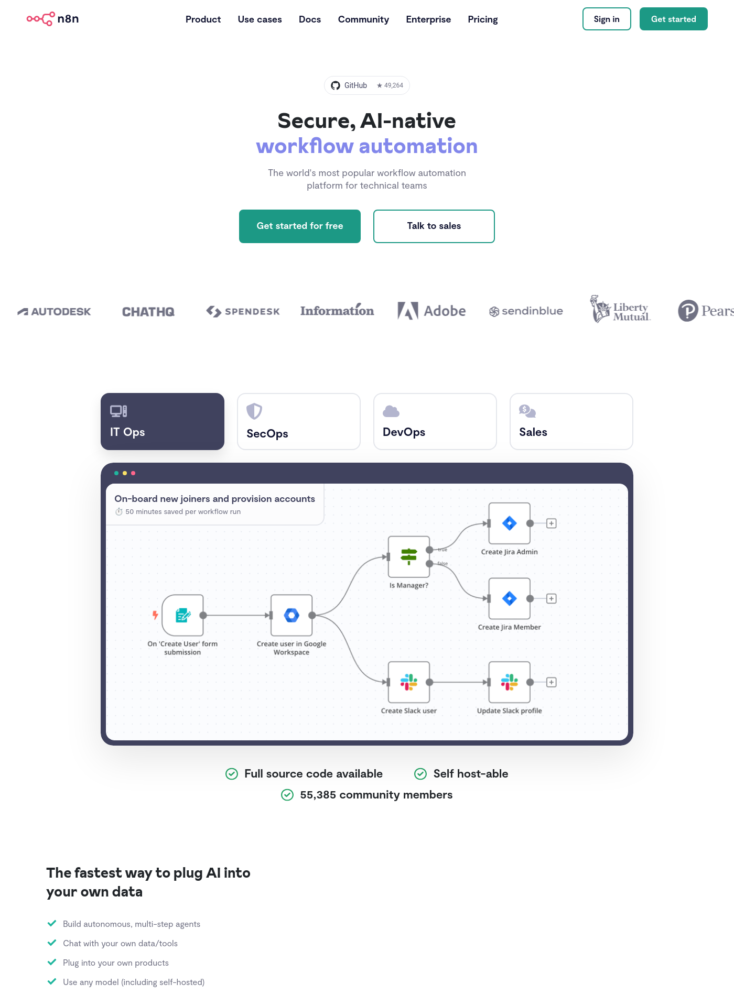Image resolution: width=734 pixels, height=1006 pixels.
Task: Select the 'Create User' form submission trigger node
Action: click(x=182, y=615)
